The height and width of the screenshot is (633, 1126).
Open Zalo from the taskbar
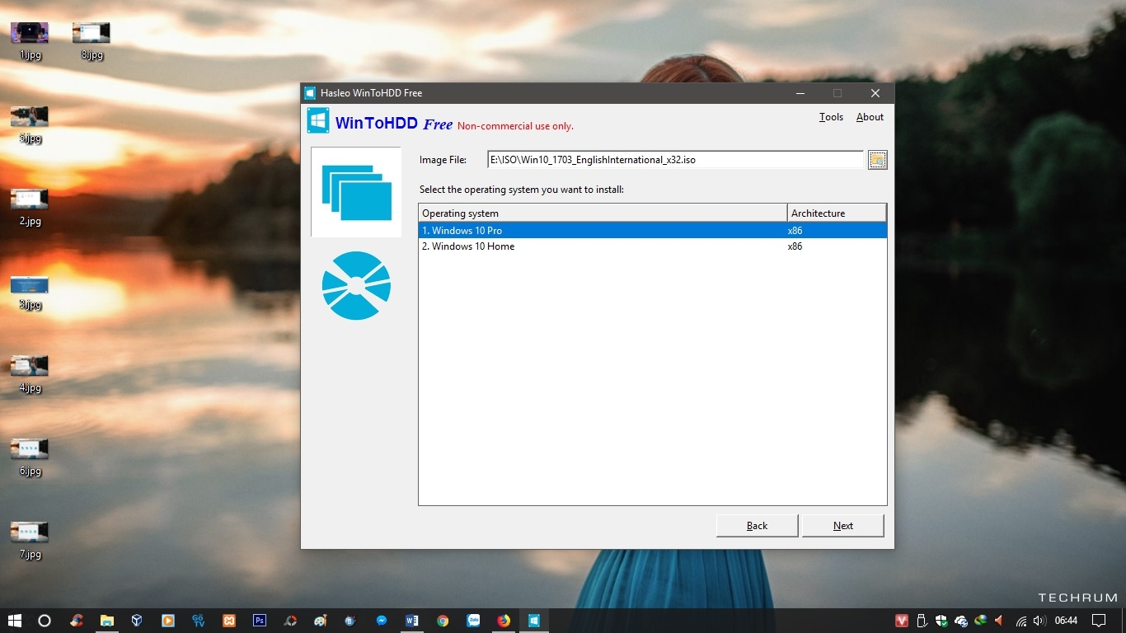click(473, 621)
